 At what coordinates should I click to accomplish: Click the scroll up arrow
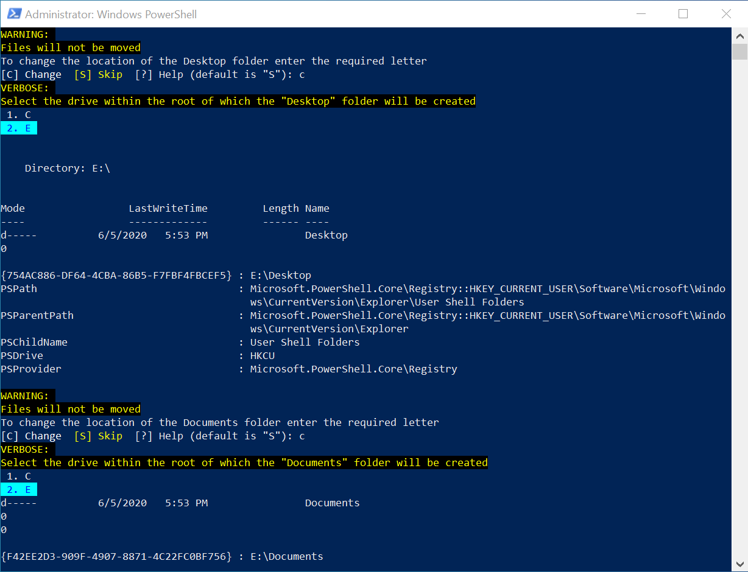[x=741, y=35]
